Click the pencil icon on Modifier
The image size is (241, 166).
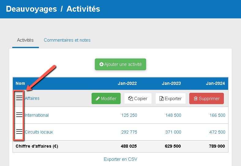pos(98,99)
